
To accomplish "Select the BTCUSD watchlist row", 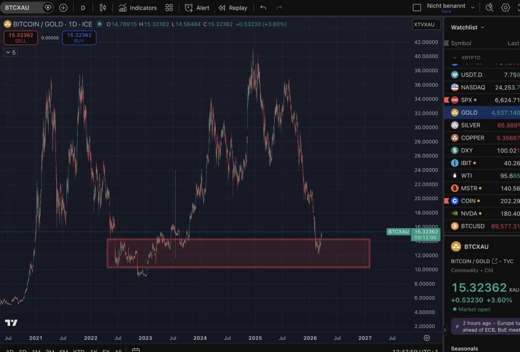I will [x=482, y=226].
